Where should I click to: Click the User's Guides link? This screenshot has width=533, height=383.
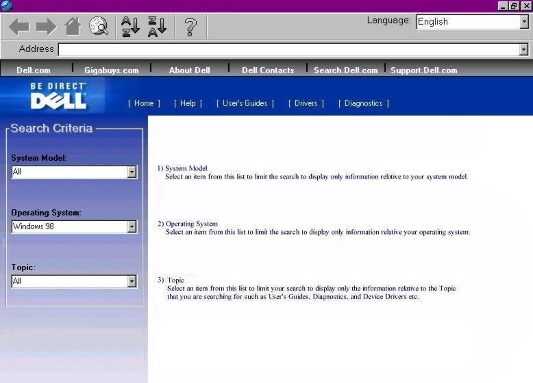[245, 103]
